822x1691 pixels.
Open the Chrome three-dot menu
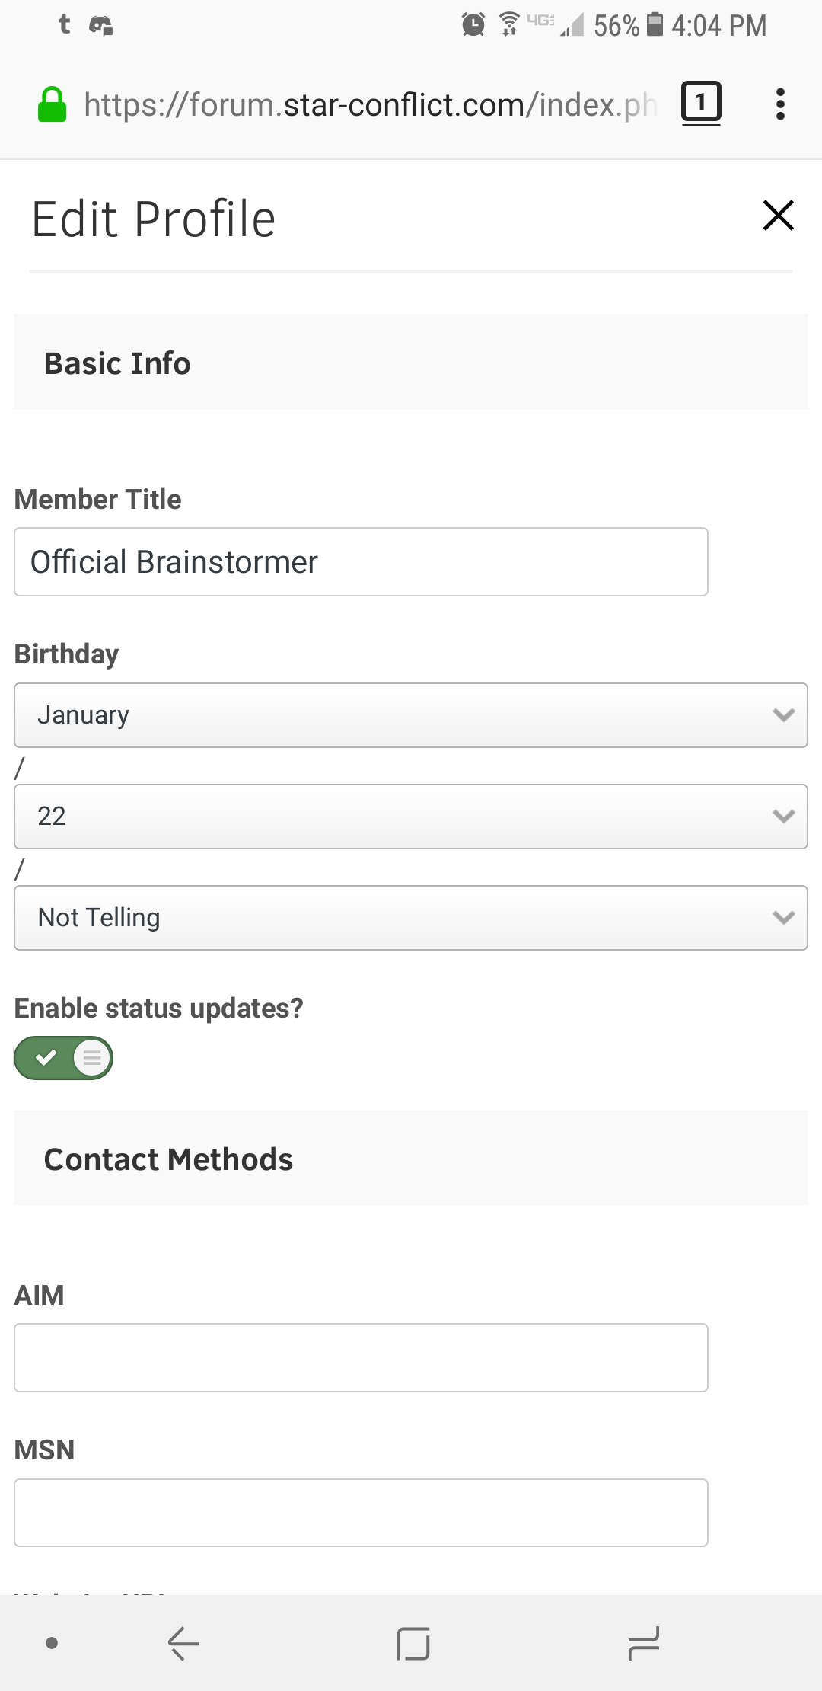coord(780,104)
